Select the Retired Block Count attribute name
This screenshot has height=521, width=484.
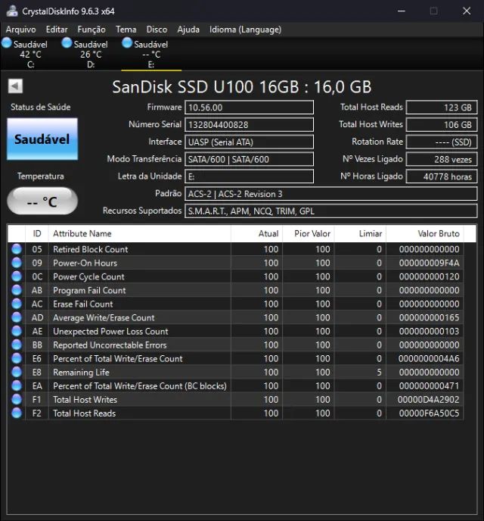90,249
